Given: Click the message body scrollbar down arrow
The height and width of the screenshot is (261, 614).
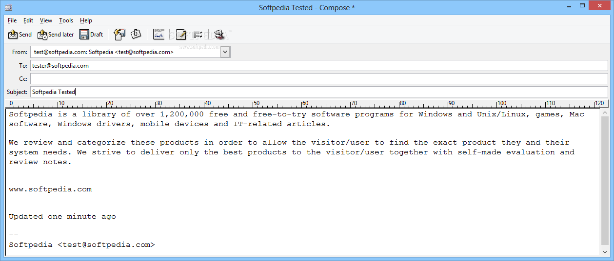Looking at the screenshot, I should pyautogui.click(x=605, y=252).
